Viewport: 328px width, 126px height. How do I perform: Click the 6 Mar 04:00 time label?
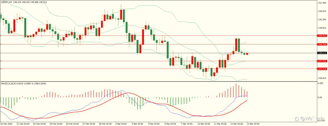click(x=171, y=124)
